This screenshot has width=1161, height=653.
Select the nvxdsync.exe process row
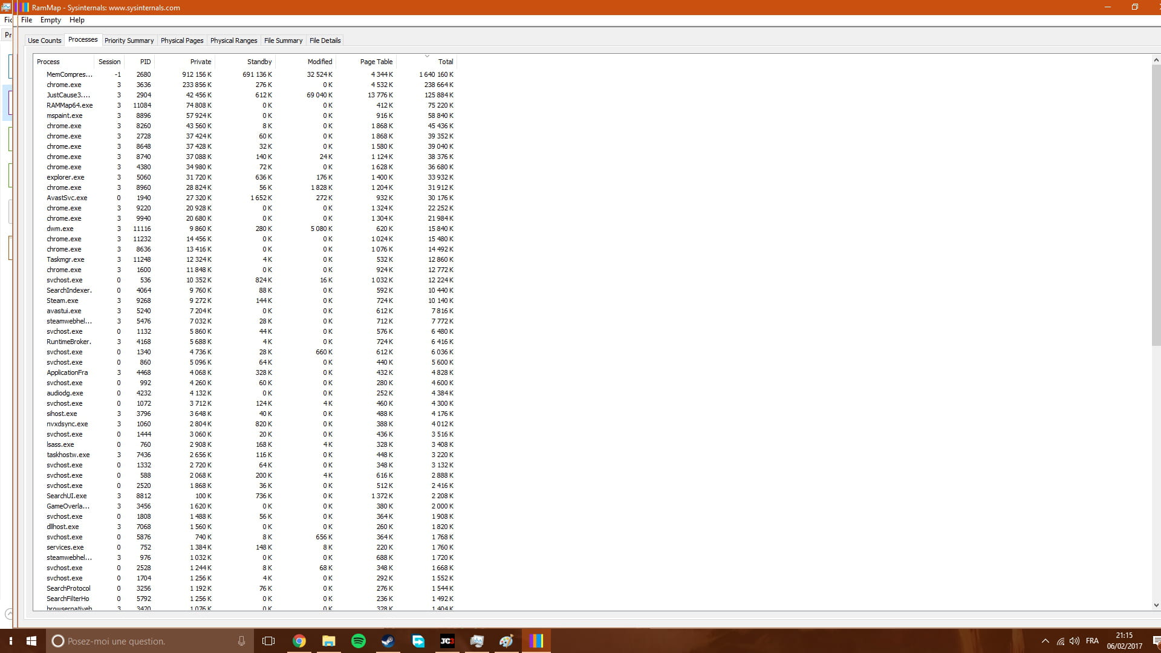coord(245,424)
